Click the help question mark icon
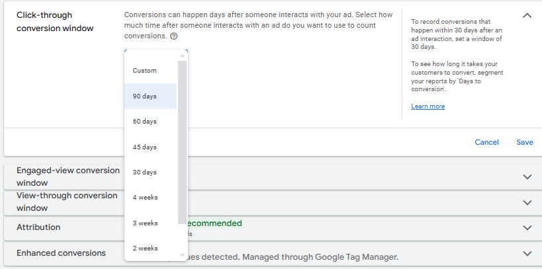The width and height of the screenshot is (542, 269). pos(173,36)
